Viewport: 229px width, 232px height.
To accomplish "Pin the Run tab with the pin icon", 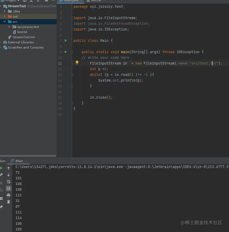I will coord(1,207).
